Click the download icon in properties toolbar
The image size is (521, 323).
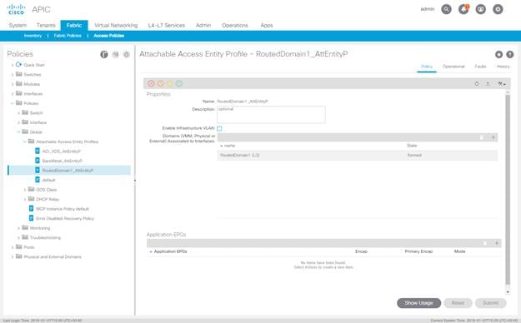(488, 84)
